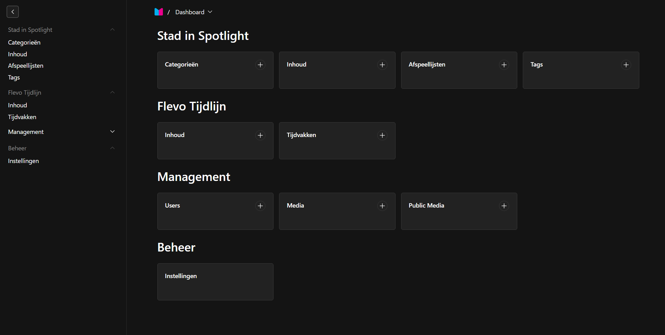Add a new item on the Tags card
This screenshot has width=665, height=335.
[626, 65]
